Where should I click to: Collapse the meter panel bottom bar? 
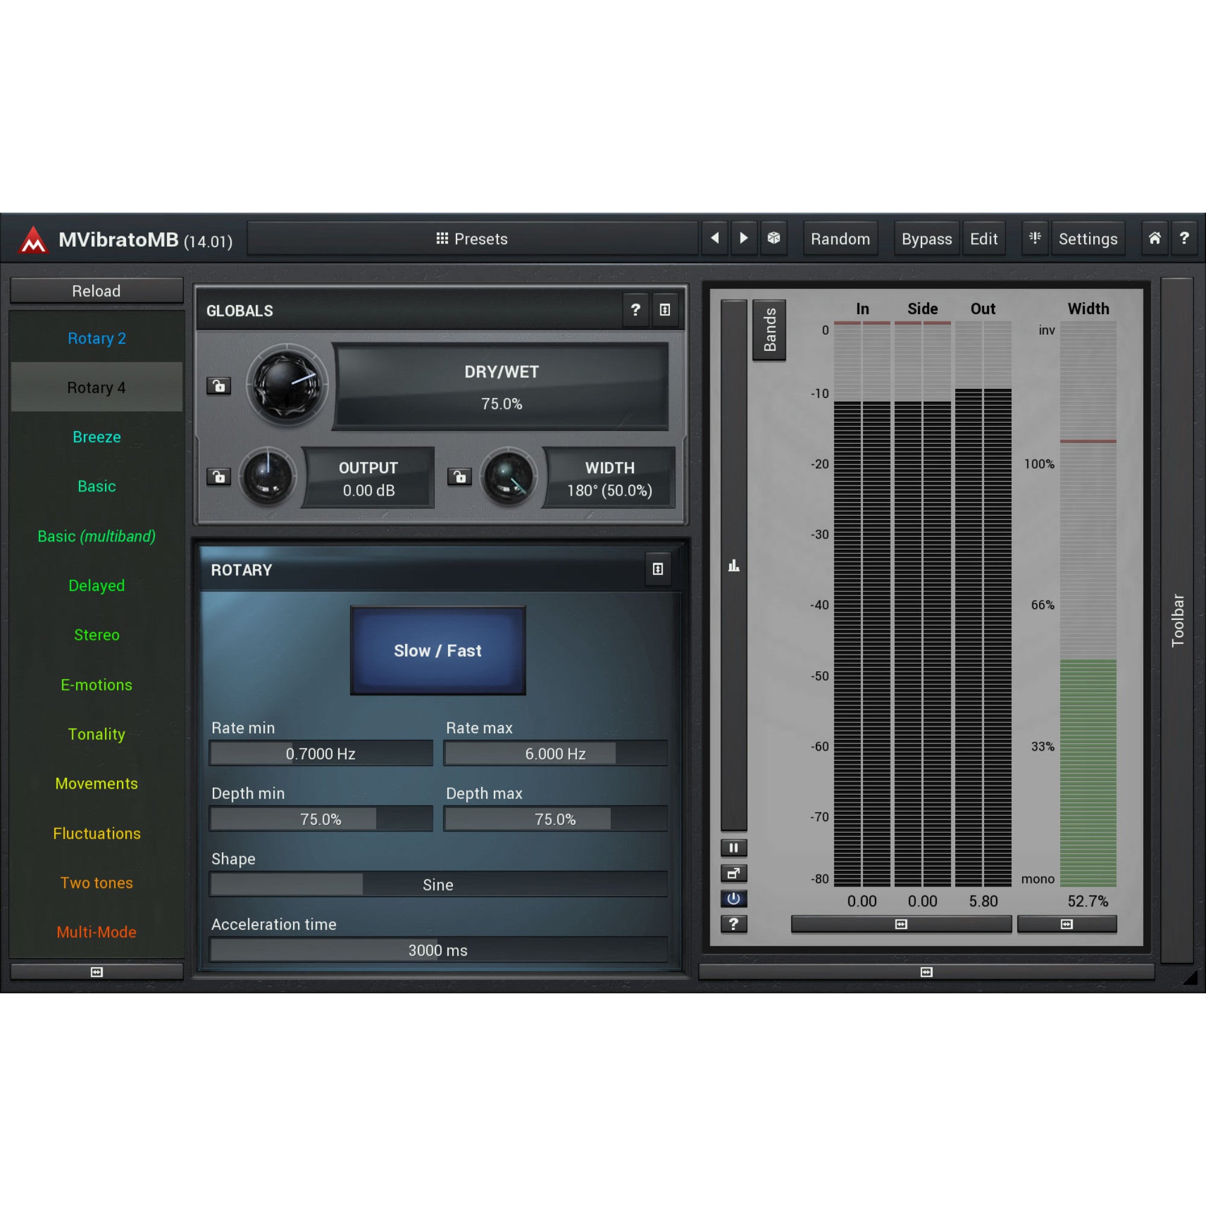pyautogui.click(x=926, y=972)
